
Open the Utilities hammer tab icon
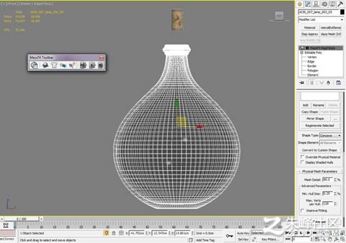(x=340, y=4)
